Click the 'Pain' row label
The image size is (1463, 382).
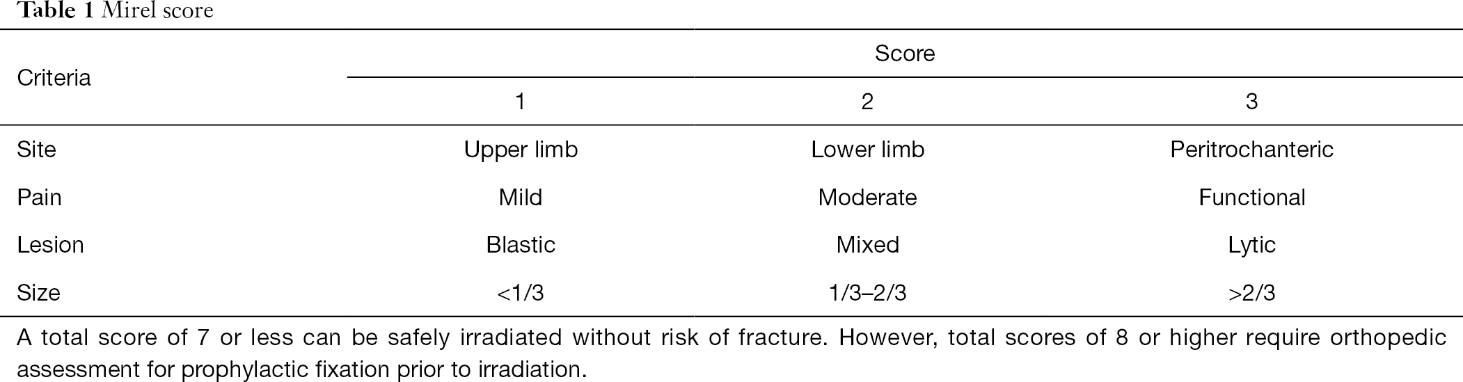39,198
